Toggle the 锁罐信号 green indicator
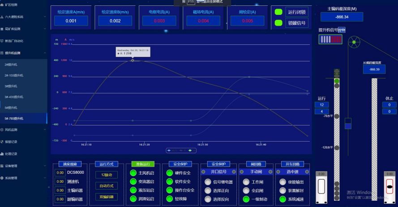 tap(278, 23)
